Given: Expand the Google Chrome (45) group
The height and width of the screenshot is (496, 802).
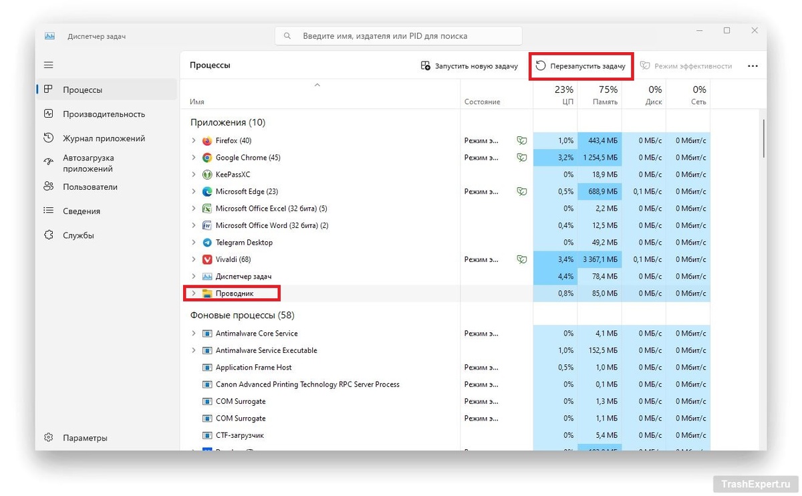Looking at the screenshot, I should (x=194, y=158).
